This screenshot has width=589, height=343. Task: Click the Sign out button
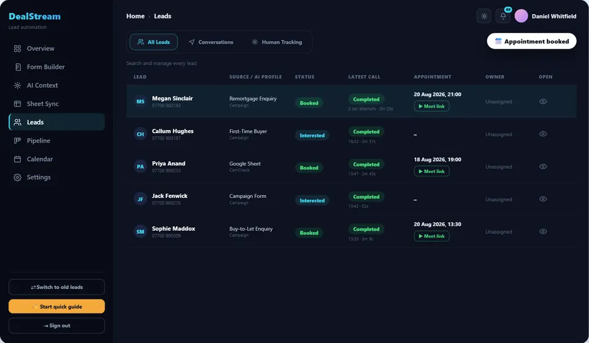(x=56, y=326)
